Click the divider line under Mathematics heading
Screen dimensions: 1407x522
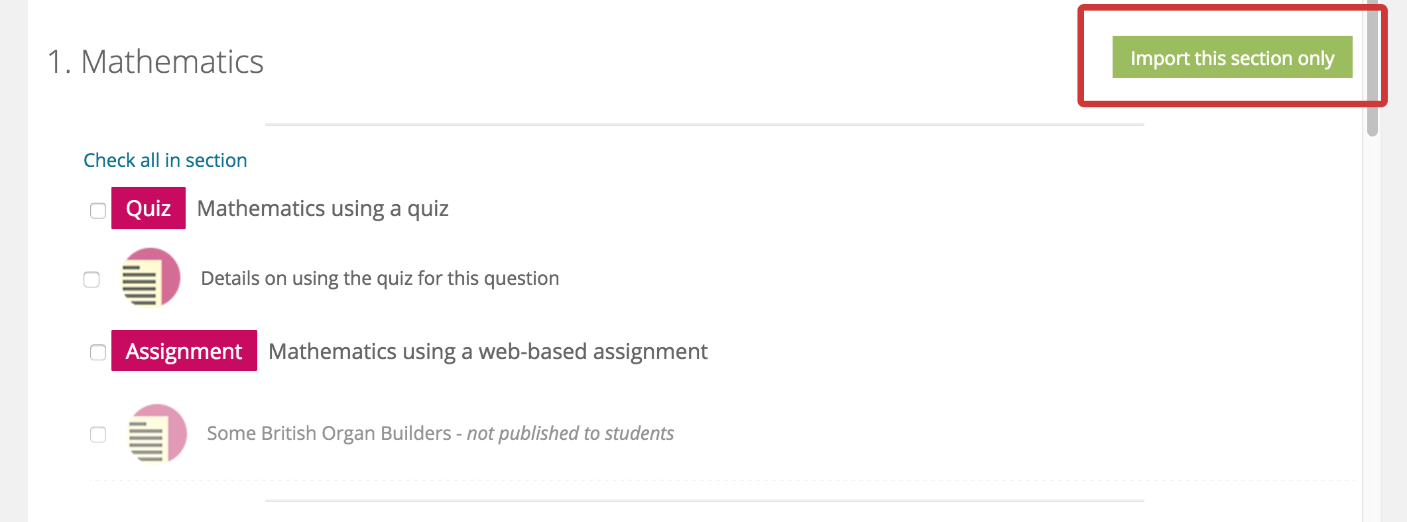(705, 125)
